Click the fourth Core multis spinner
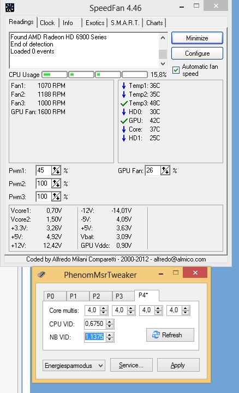This screenshot has width=239, height=393. click(x=186, y=310)
